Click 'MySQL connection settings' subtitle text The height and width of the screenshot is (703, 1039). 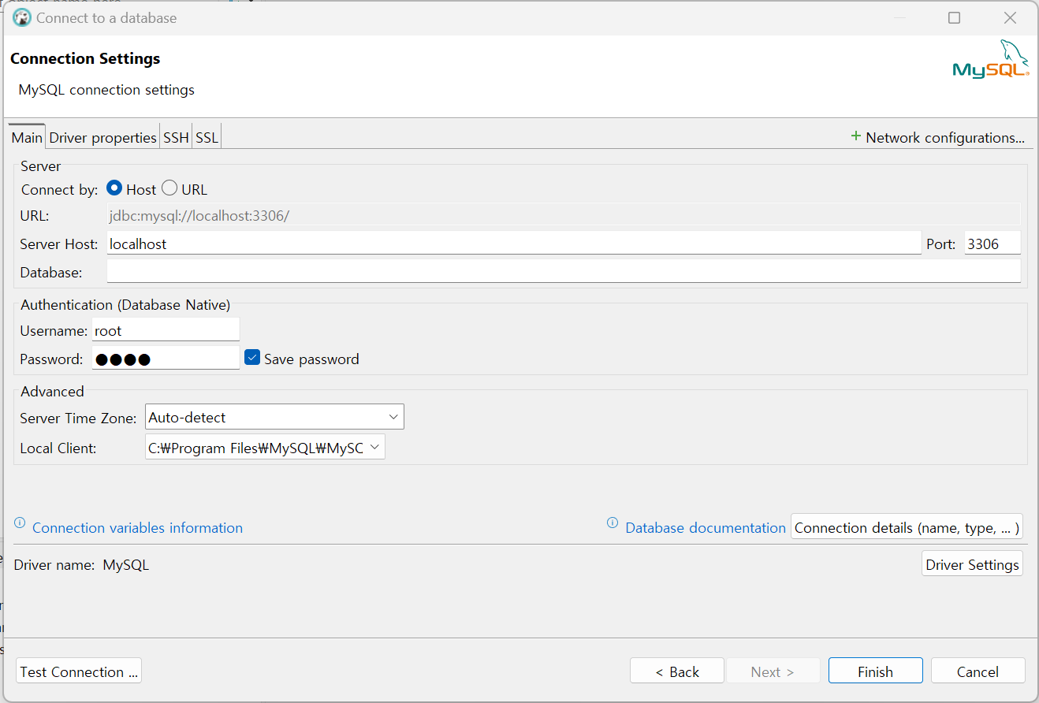[106, 90]
